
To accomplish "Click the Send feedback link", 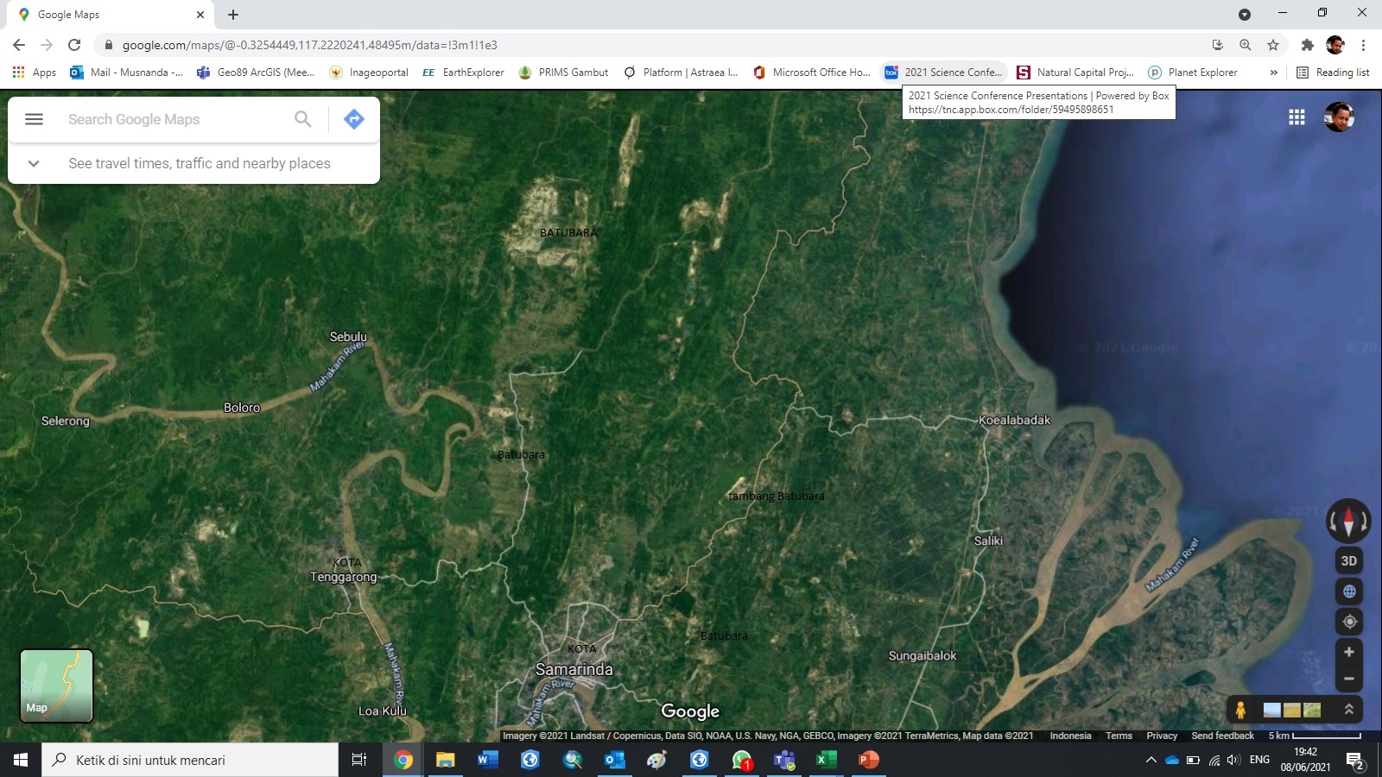I will (x=1222, y=736).
